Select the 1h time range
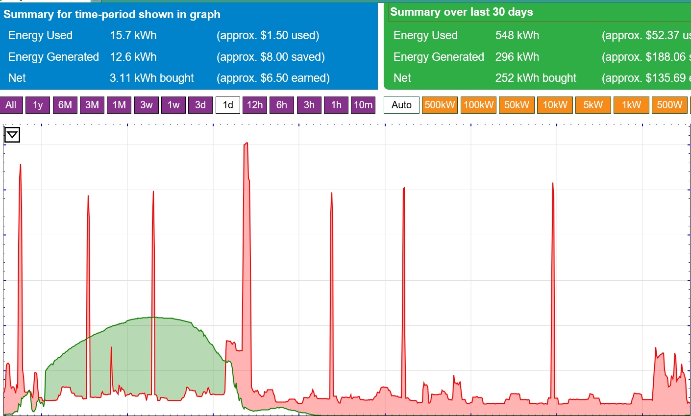 point(336,105)
